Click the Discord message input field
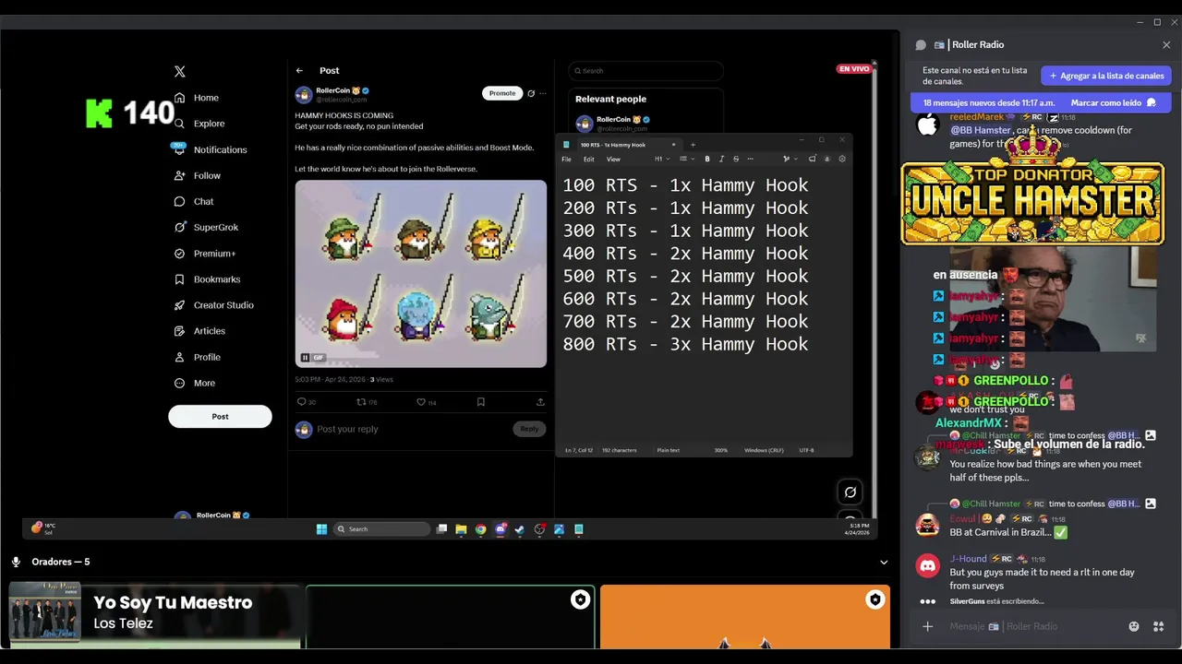Image resolution: width=1182 pixels, height=664 pixels. coord(1034,626)
